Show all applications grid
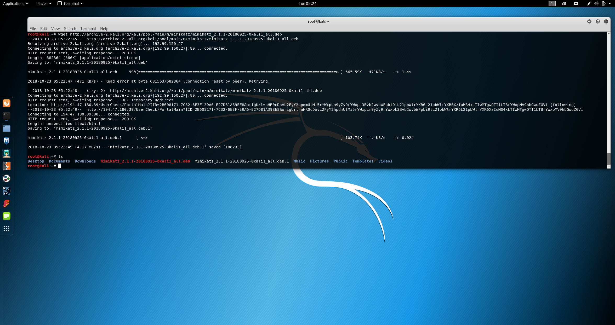 coord(7,229)
